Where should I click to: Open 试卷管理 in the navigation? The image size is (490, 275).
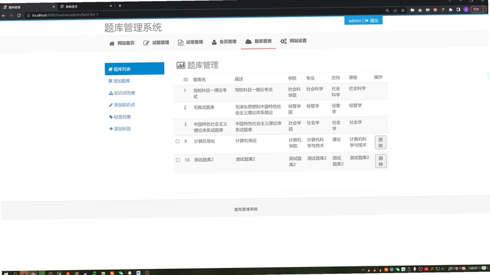(x=190, y=42)
